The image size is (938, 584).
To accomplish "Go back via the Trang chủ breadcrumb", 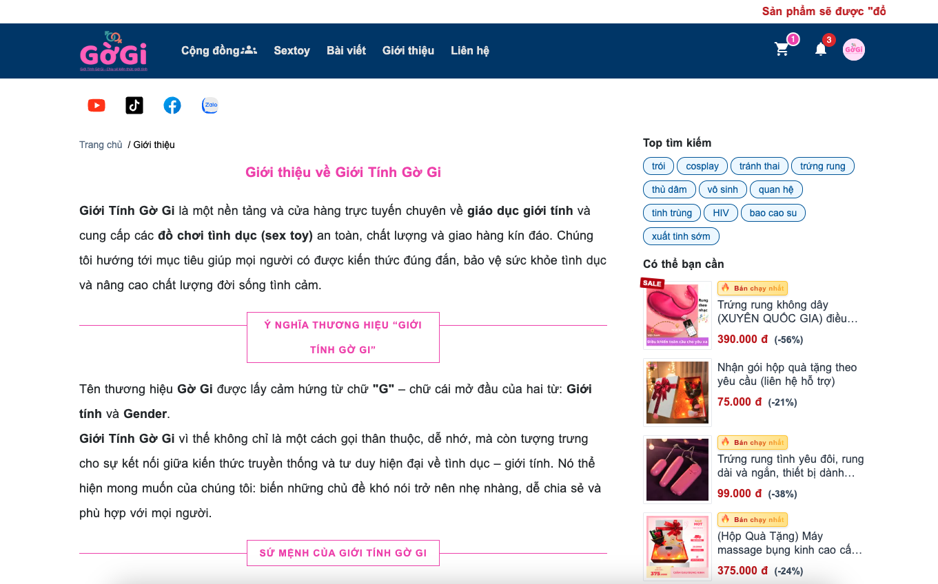I will [101, 144].
